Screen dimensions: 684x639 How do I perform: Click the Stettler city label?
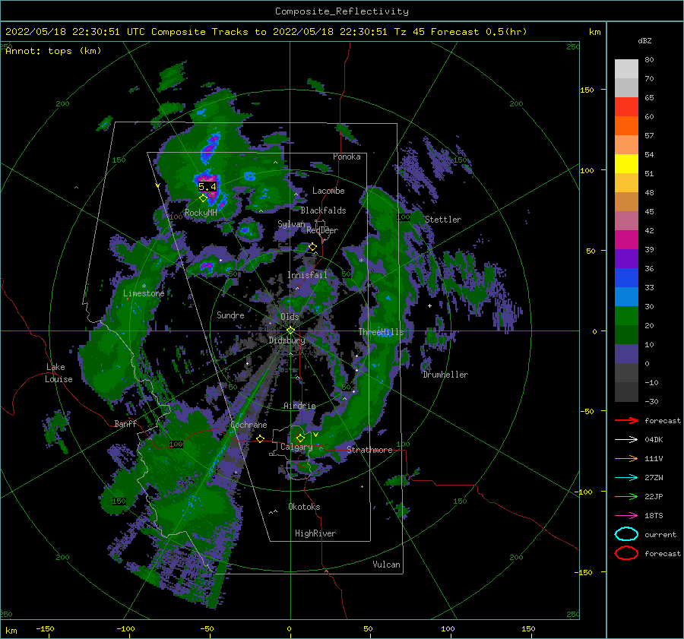pos(443,220)
